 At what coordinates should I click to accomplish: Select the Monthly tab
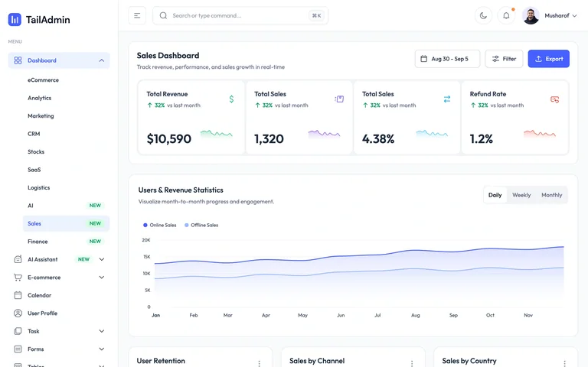click(551, 195)
